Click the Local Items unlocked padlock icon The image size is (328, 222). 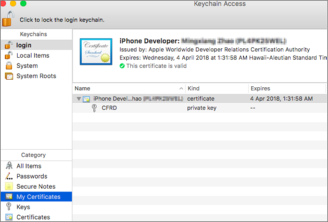pos(9,55)
